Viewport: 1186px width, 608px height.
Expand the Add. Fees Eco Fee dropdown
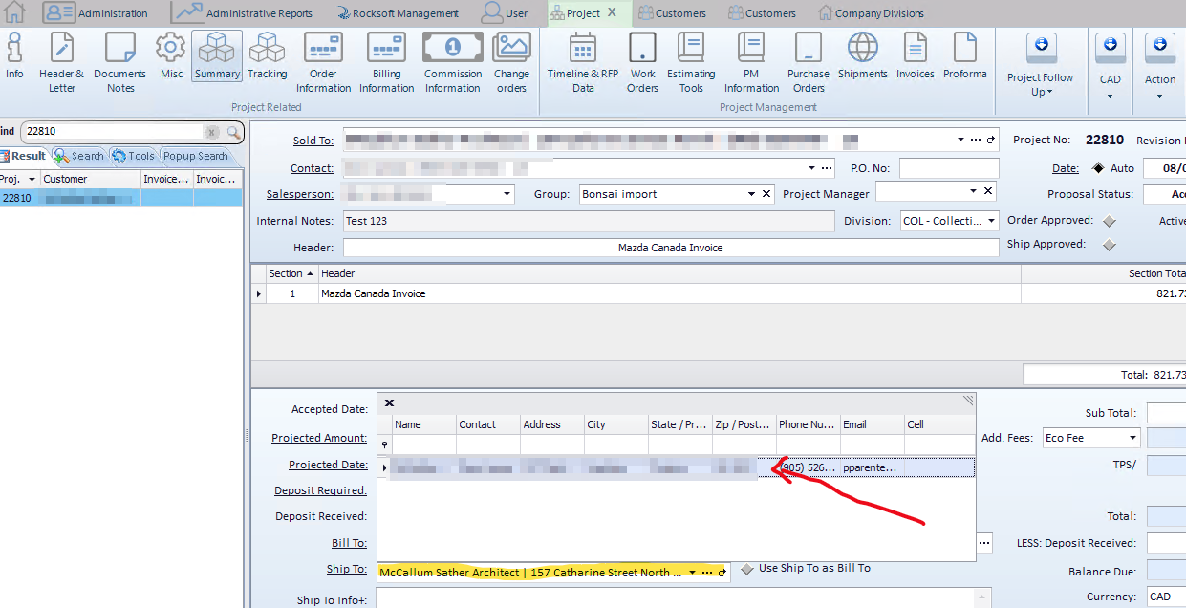(x=1132, y=438)
